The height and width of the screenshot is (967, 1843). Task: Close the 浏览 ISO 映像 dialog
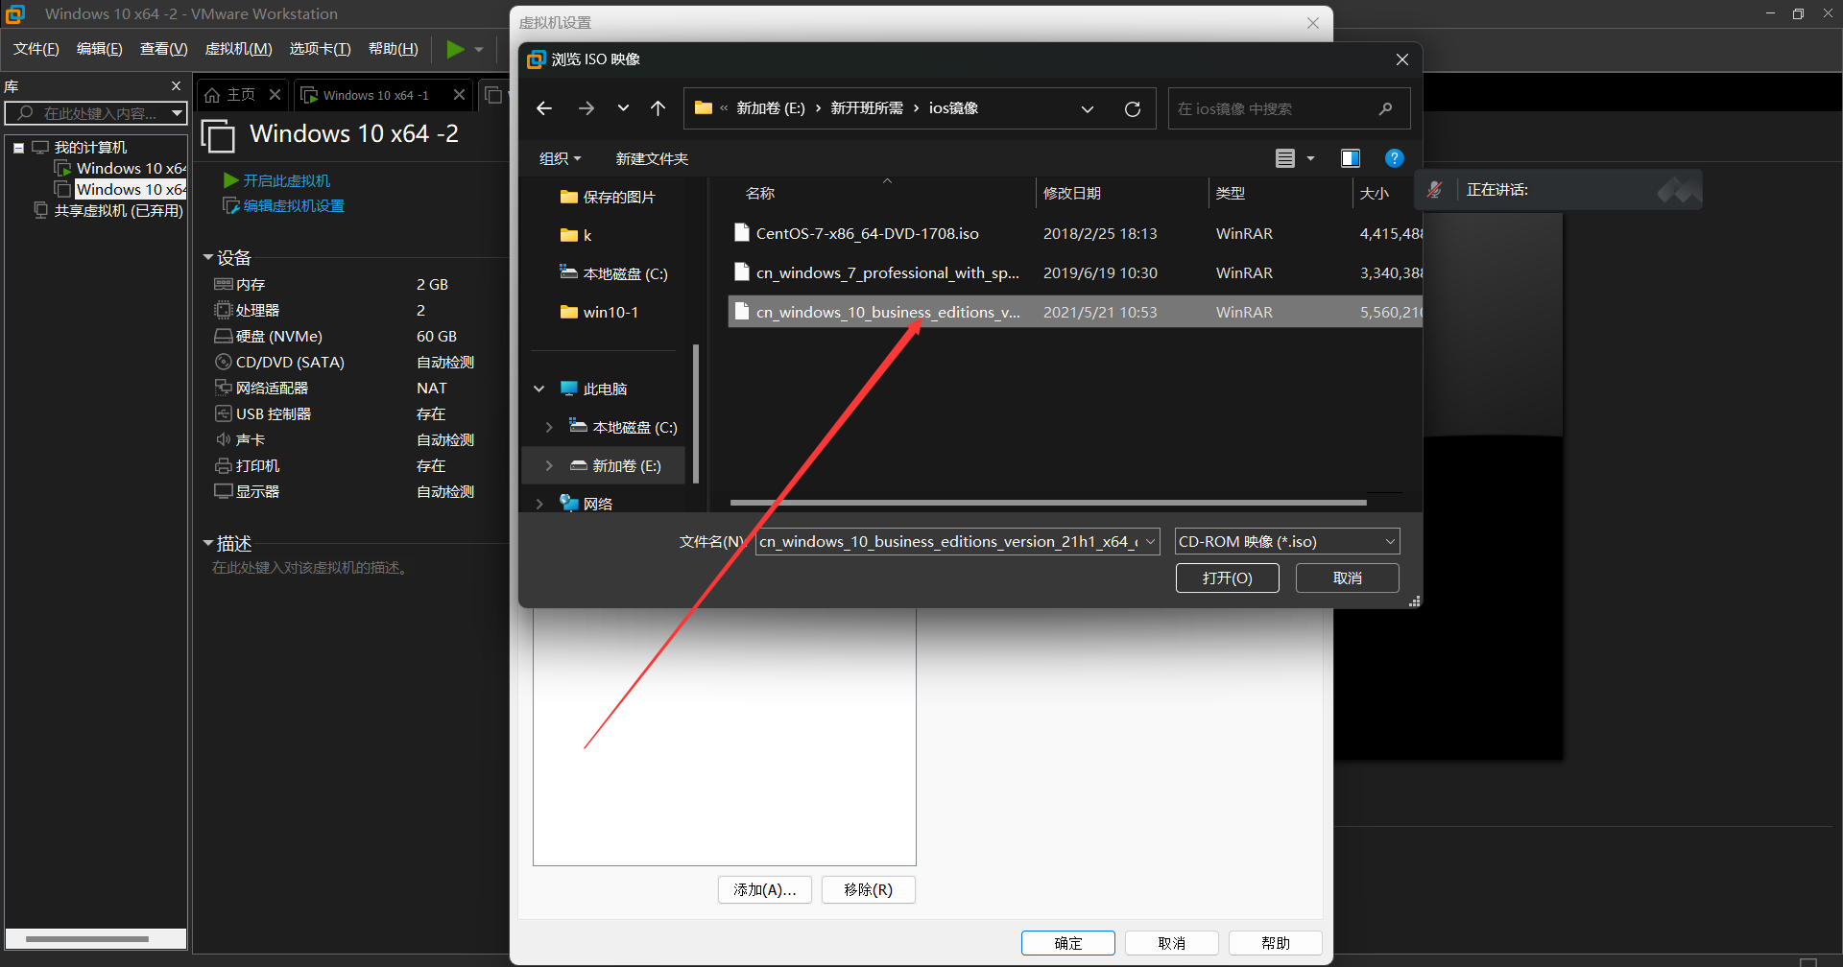(x=1402, y=59)
